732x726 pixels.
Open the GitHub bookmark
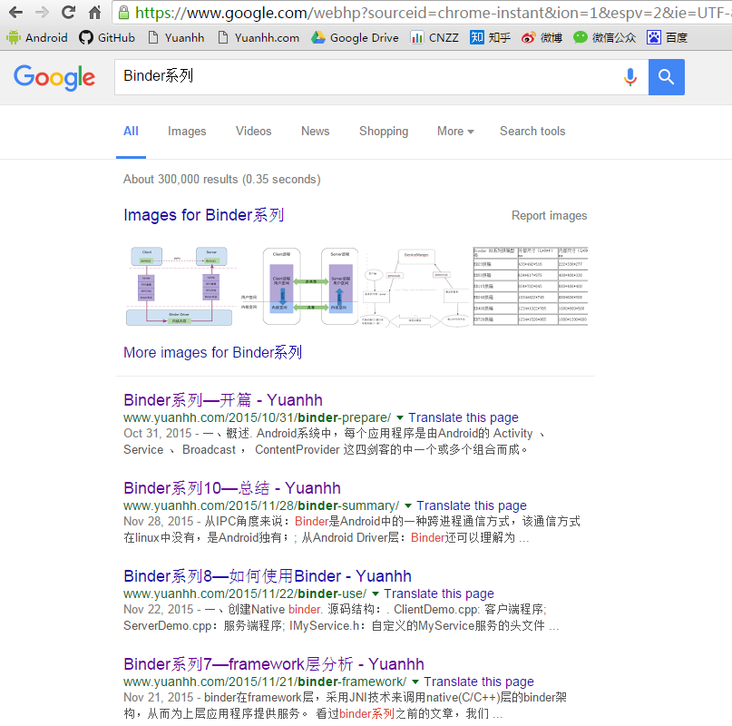[107, 37]
